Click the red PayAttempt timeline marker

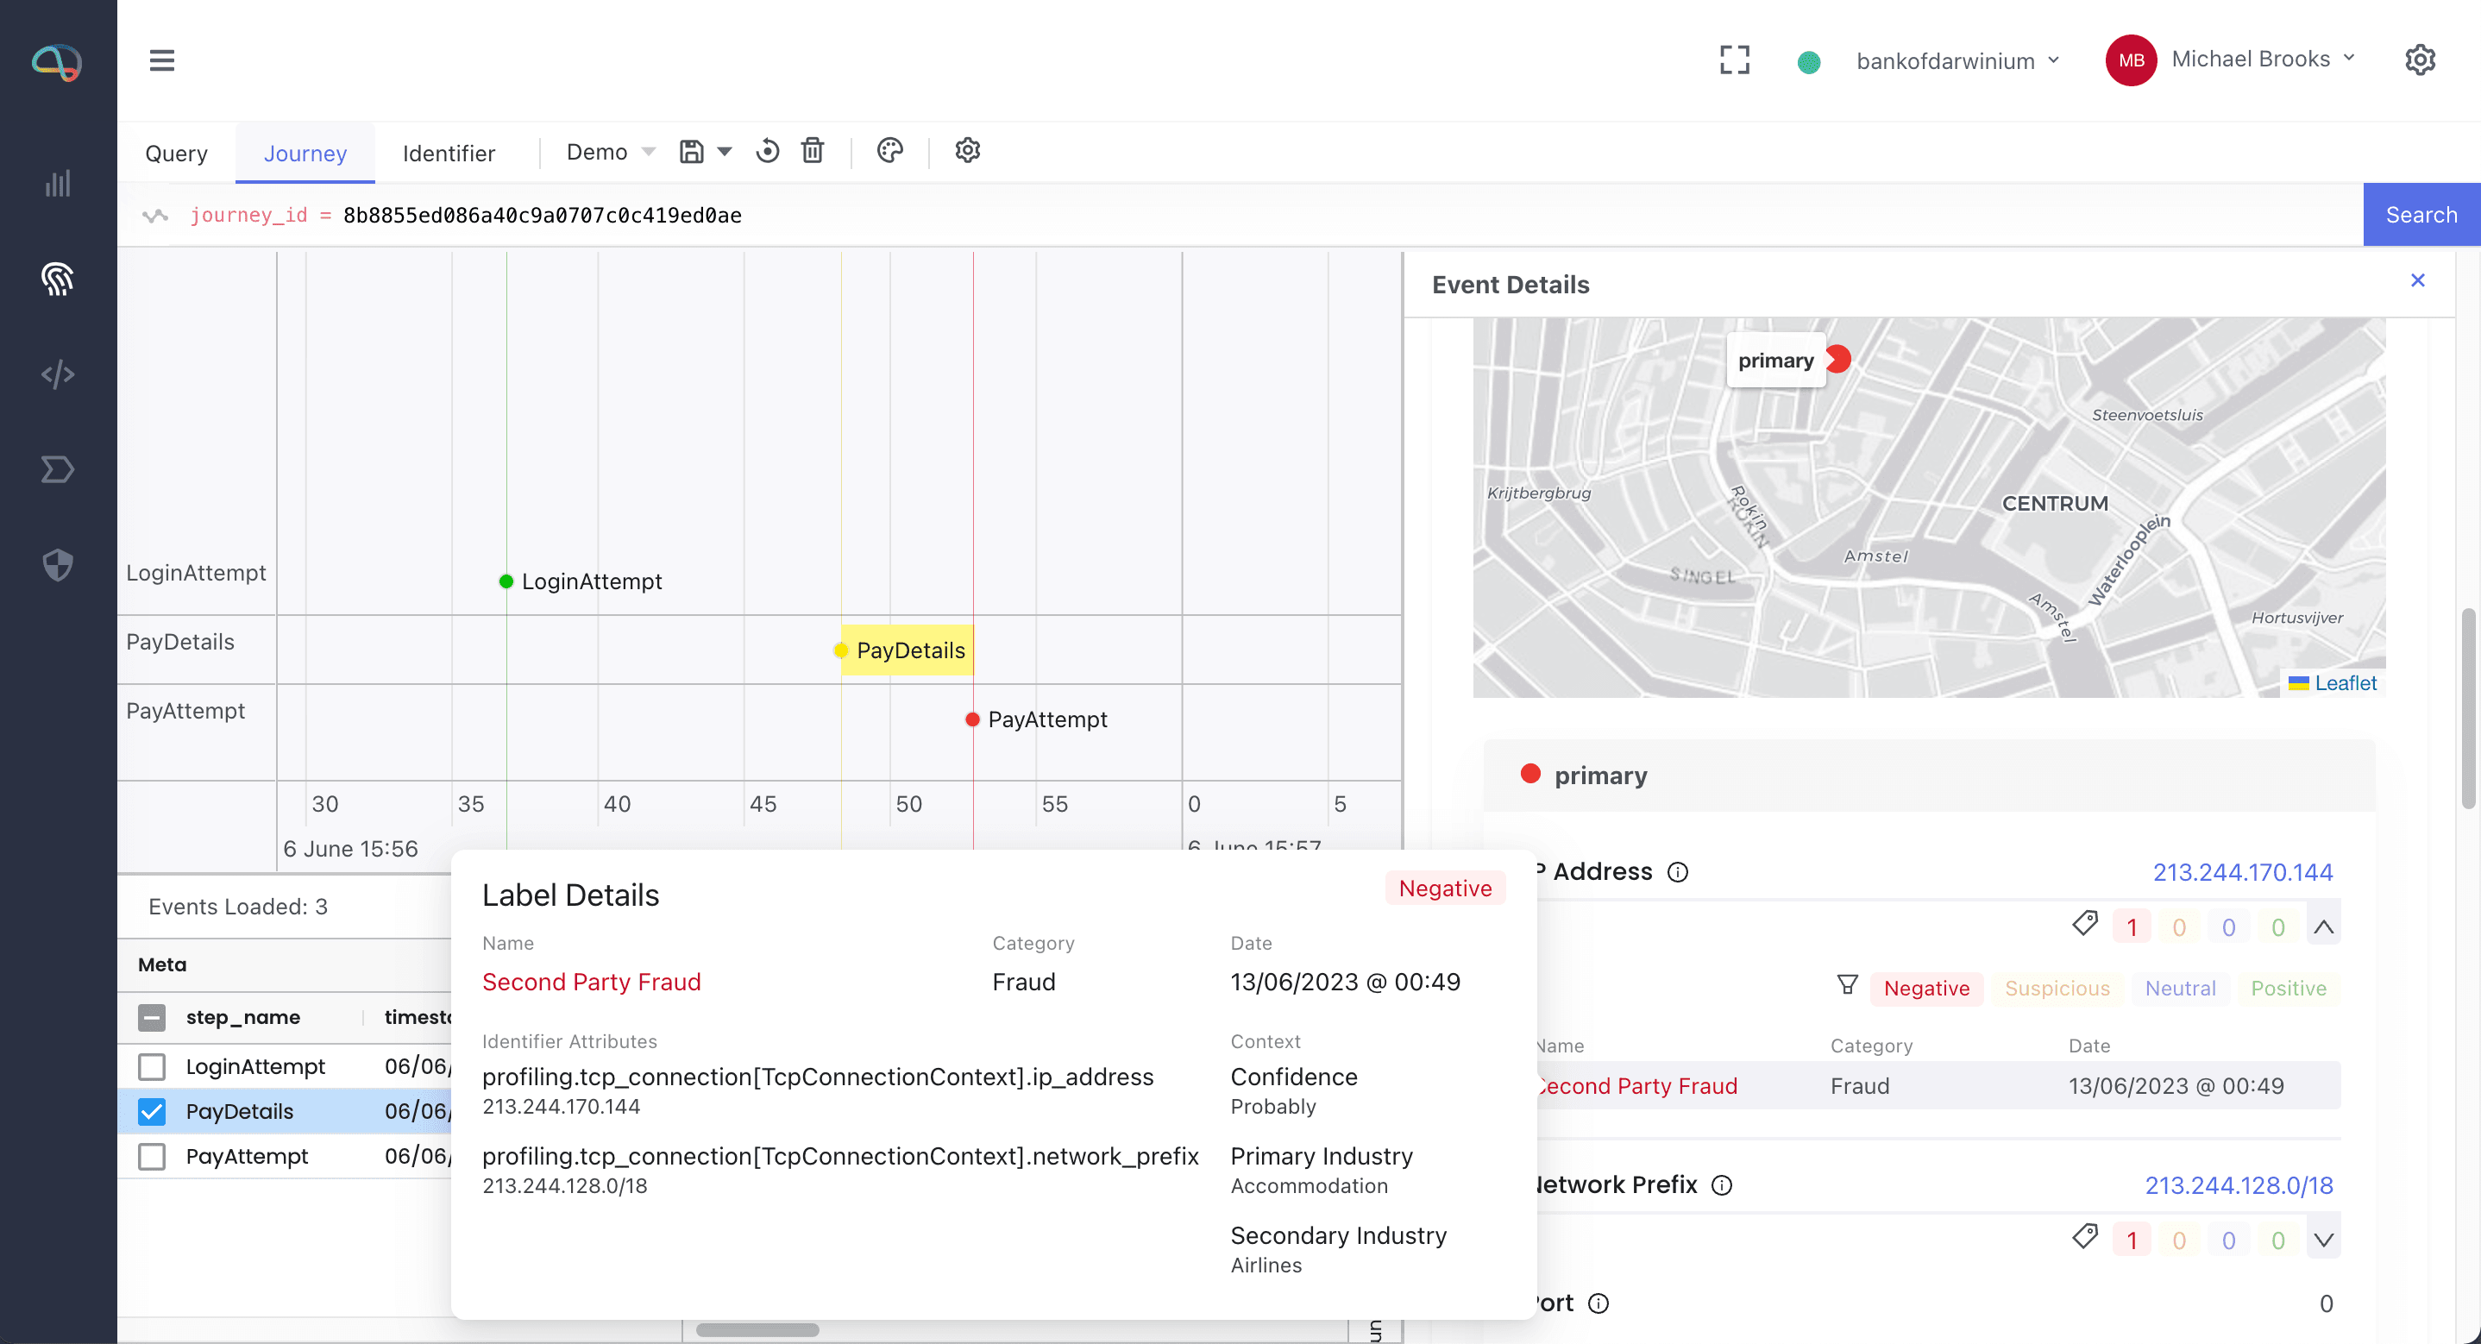tap(973, 719)
